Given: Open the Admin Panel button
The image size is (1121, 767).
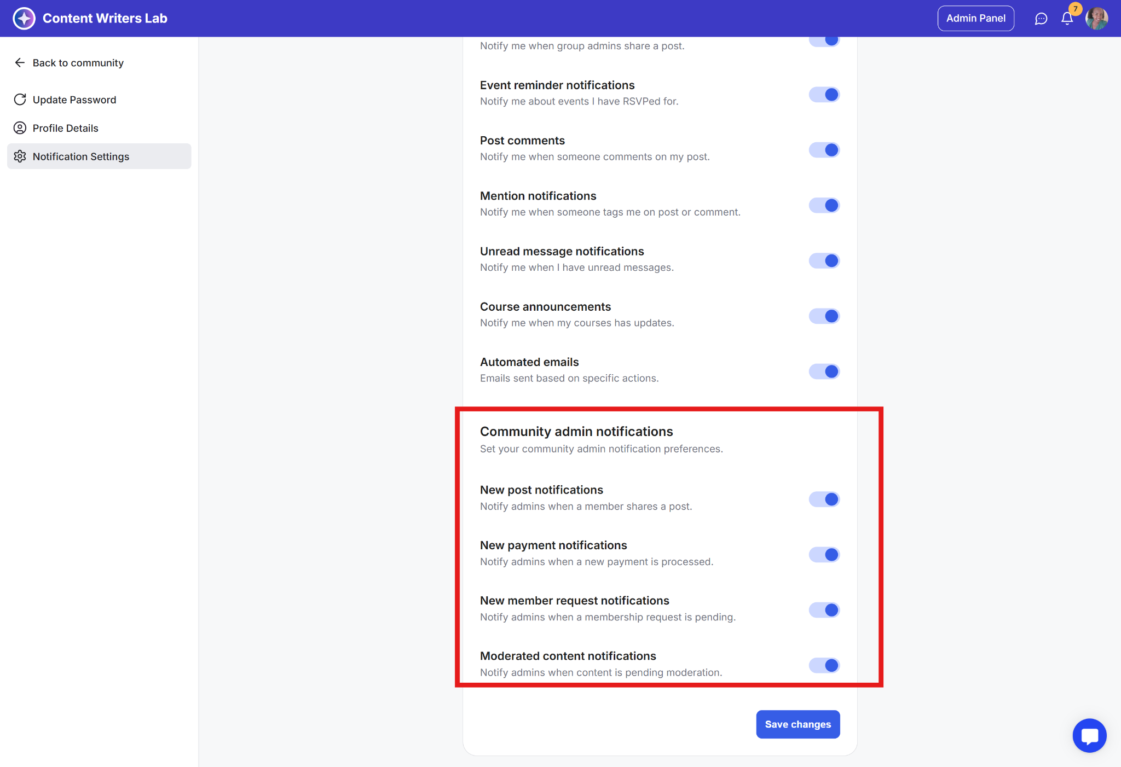Looking at the screenshot, I should (x=975, y=19).
